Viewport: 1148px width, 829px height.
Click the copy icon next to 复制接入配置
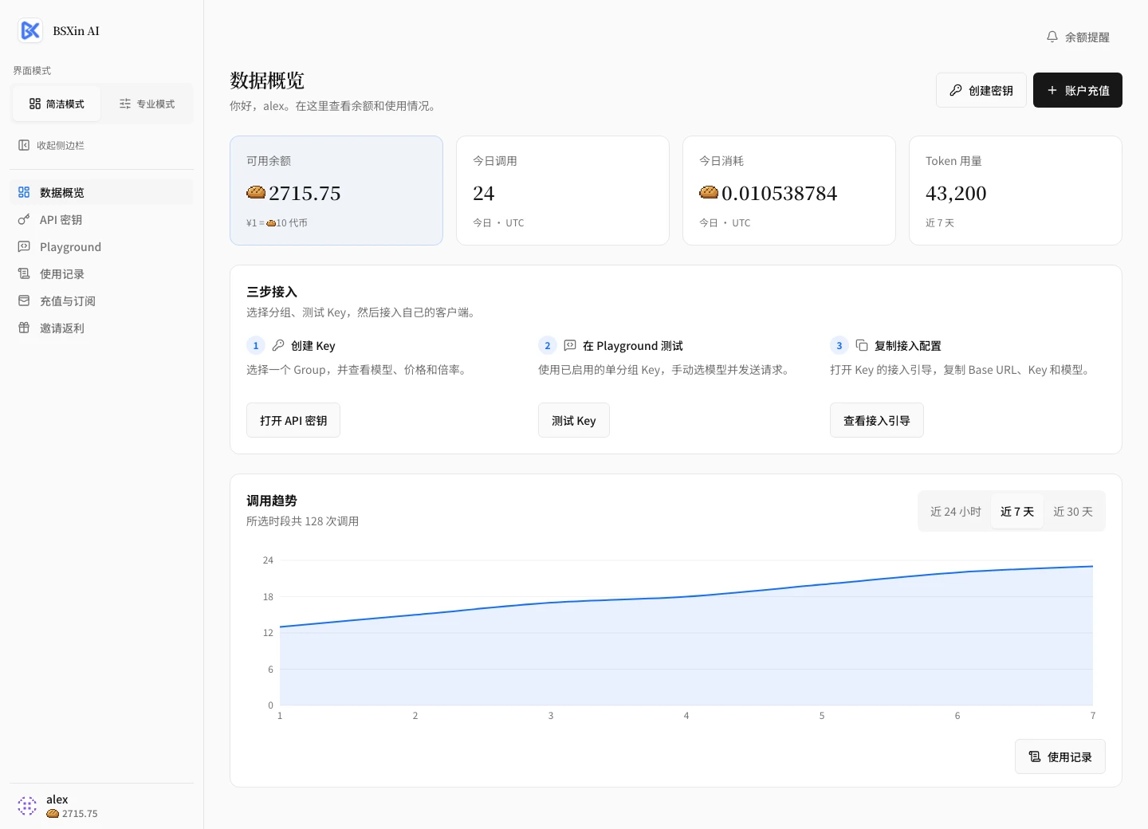click(x=862, y=345)
